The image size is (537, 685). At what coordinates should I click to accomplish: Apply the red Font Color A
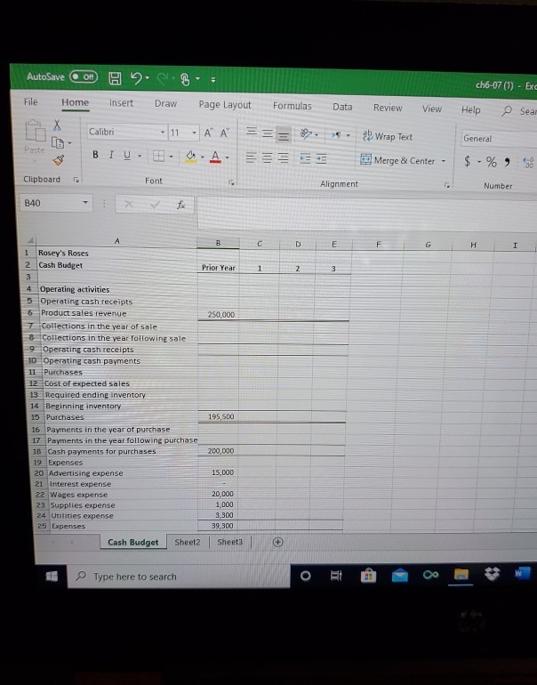pos(215,157)
